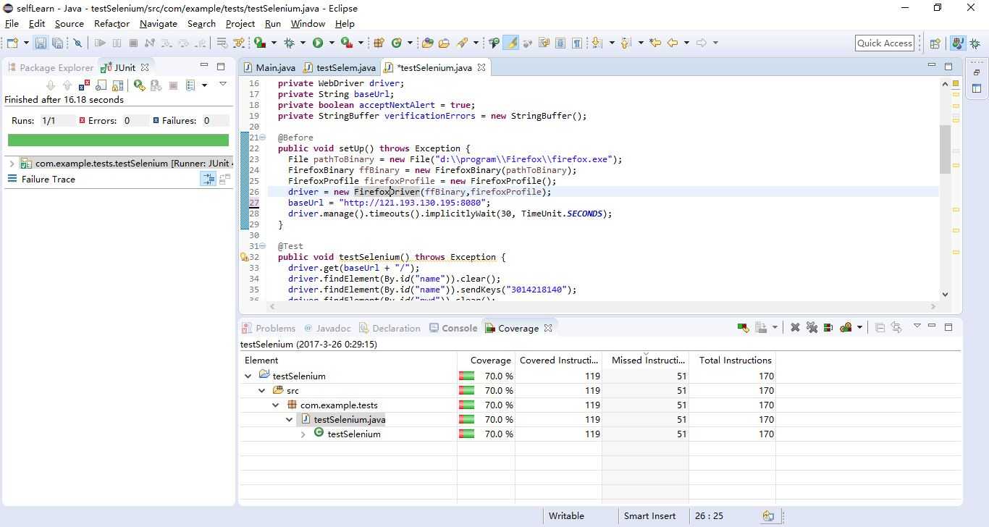Image resolution: width=989 pixels, height=527 pixels.
Task: Click the Debug bug icon in toolbar
Action: point(289,43)
